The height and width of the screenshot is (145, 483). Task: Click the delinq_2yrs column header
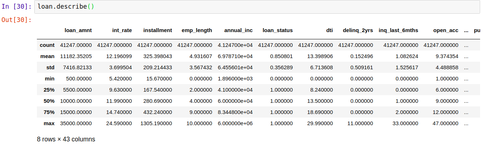358,30
